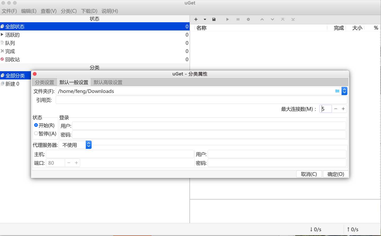The width and height of the screenshot is (381, 236).
Task: Click the proxy 主机 input field
Action: 120,154
